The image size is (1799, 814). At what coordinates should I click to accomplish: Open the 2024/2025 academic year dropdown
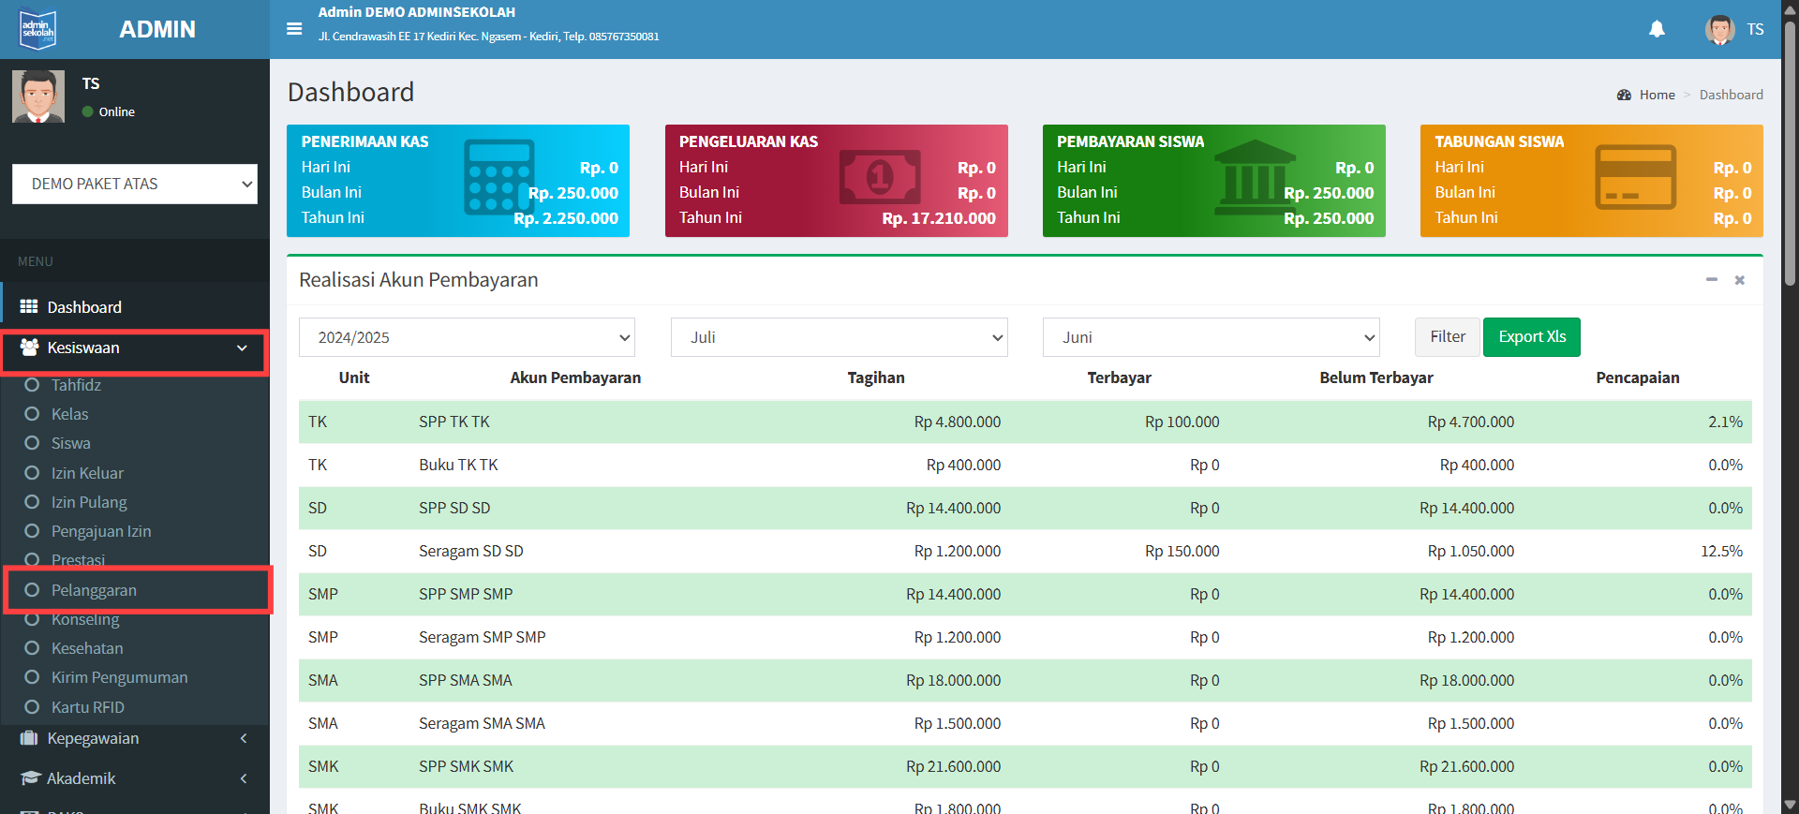(467, 337)
